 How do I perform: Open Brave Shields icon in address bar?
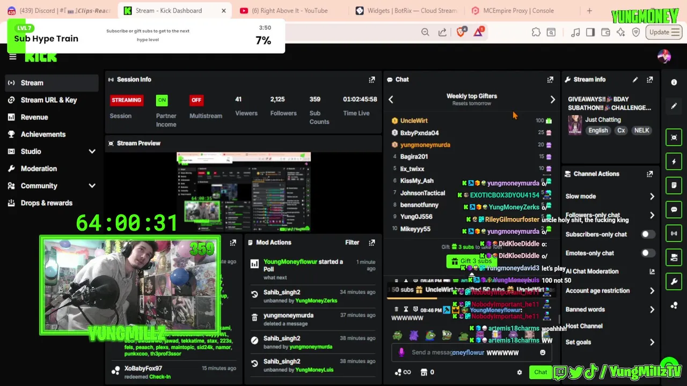(x=461, y=32)
